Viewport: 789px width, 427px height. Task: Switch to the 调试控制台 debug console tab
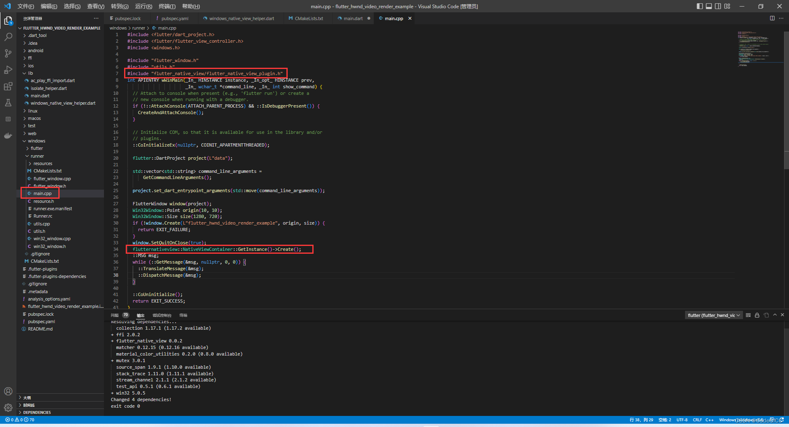pyautogui.click(x=162, y=315)
